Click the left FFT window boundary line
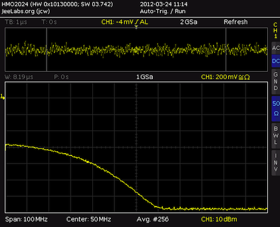This screenshot has width=280, height=227. pos(47,49)
